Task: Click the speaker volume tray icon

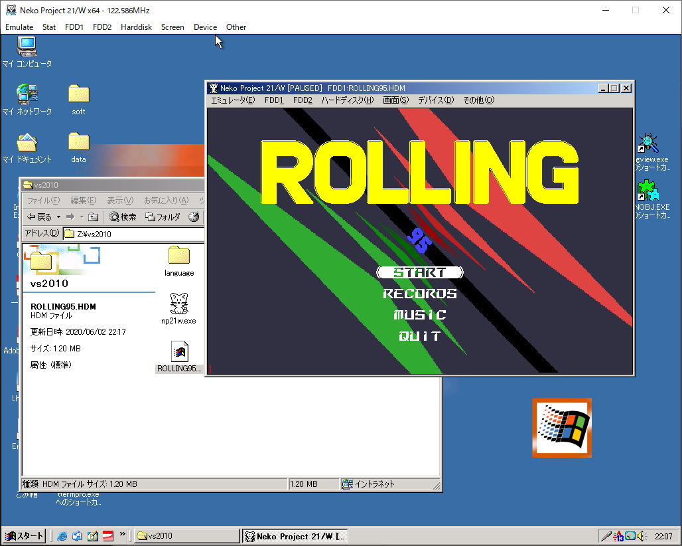Action: click(642, 536)
